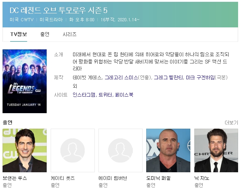Screen dimensions: 241x191
Task: Click 에이미 펨버턴 placeholder avatar icon
Action: point(120,150)
